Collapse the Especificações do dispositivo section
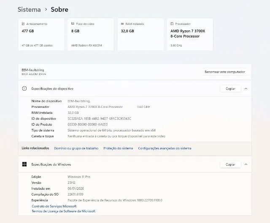The image size is (270, 223). (246, 89)
